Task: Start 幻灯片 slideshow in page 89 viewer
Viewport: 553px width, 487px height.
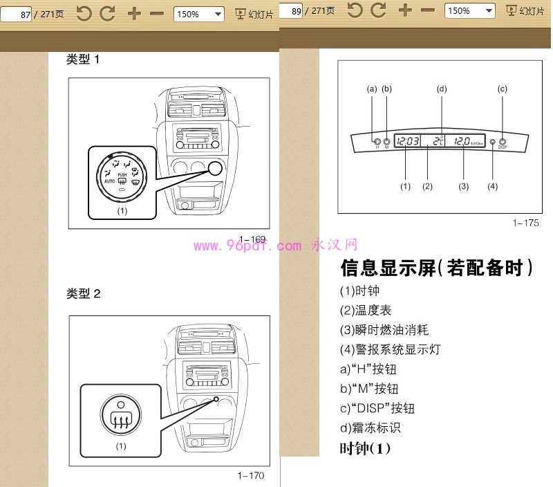Action: coord(525,10)
